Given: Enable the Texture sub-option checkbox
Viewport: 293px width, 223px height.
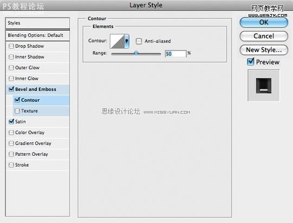Looking at the screenshot, I should tap(17, 111).
